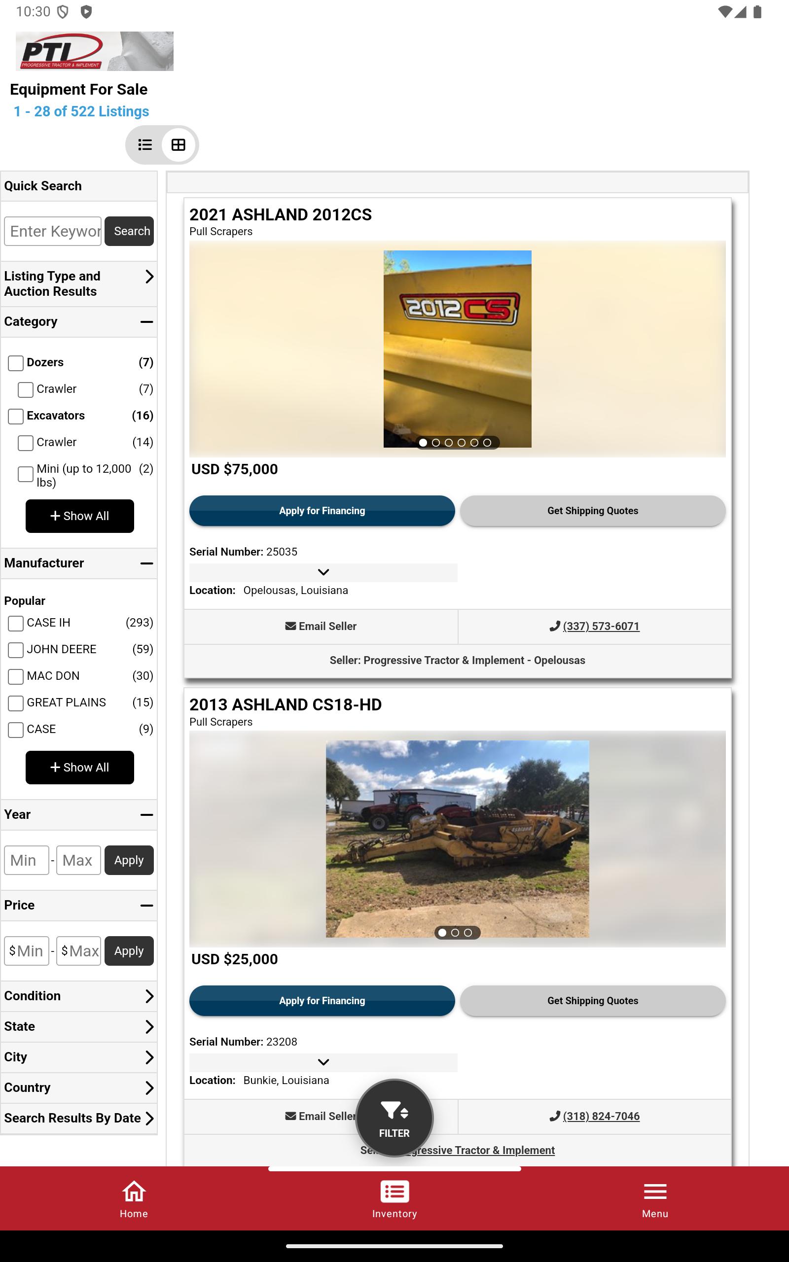Image resolution: width=789 pixels, height=1262 pixels.
Task: Tick the CASE IH manufacturer checkbox
Action: (16, 623)
